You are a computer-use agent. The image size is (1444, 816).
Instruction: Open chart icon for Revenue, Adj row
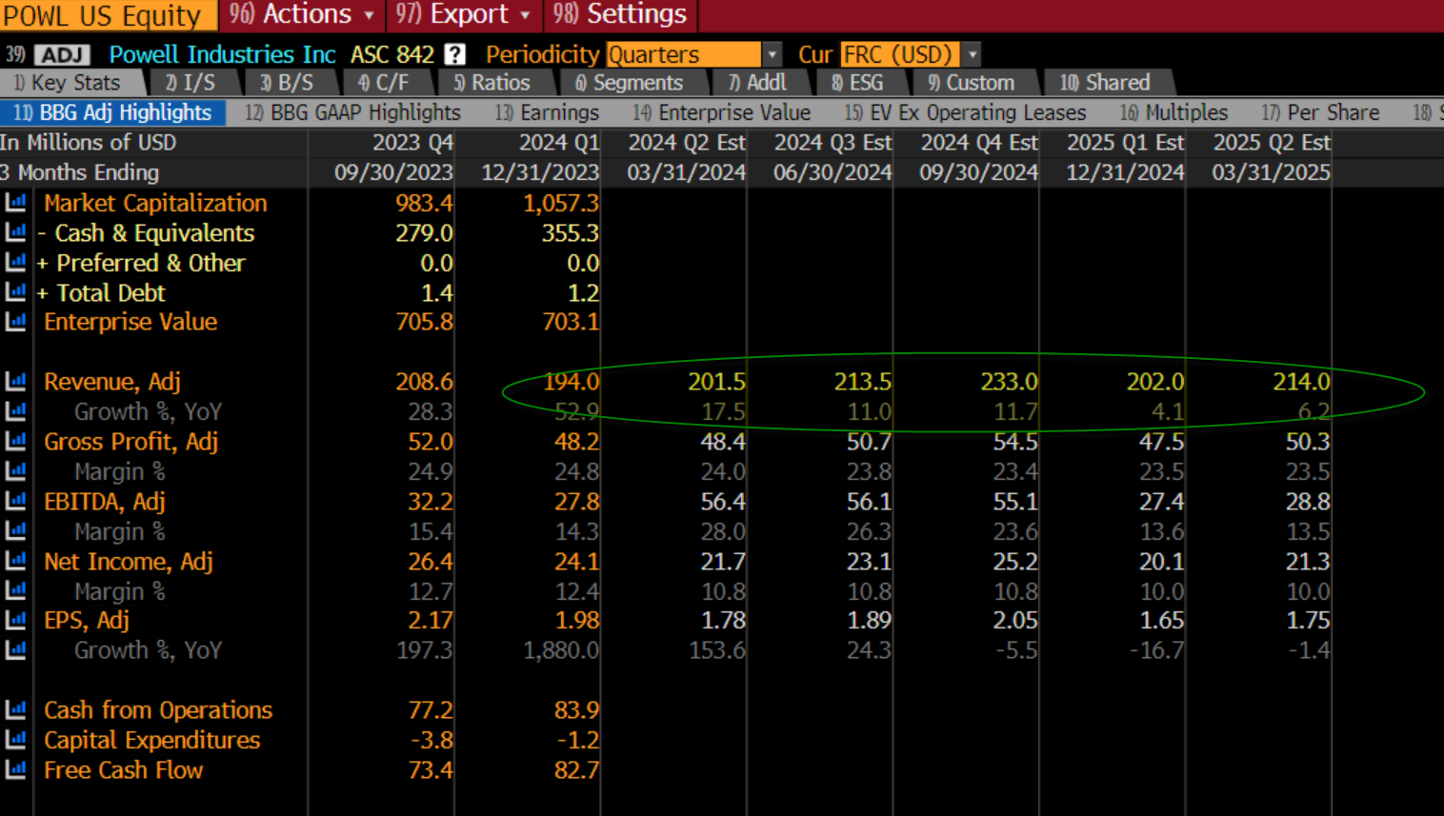click(15, 382)
